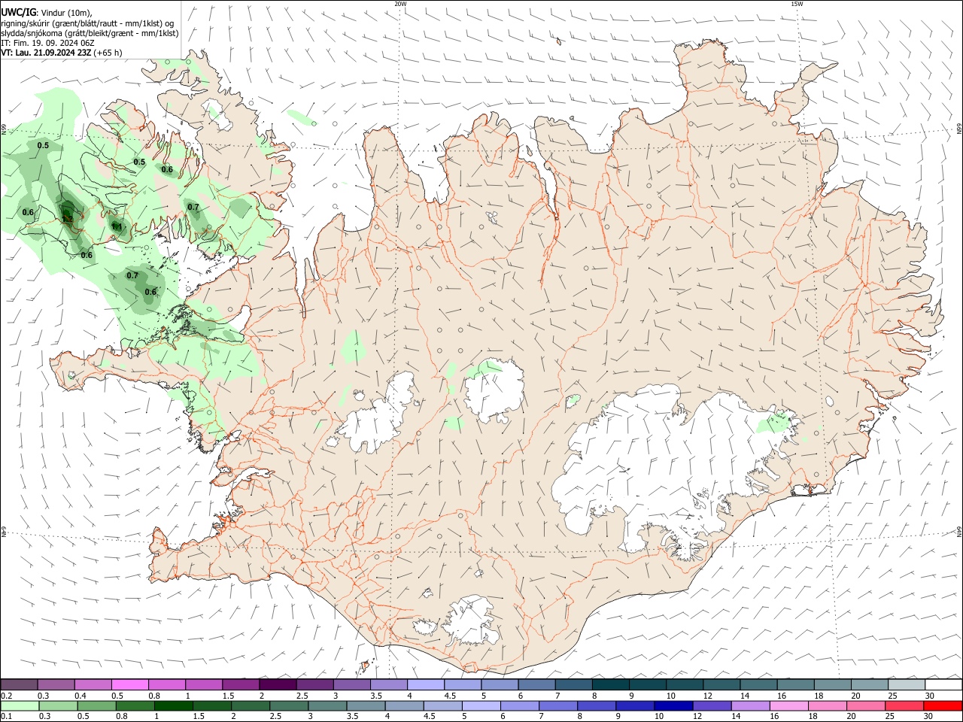Click the '12' label in the upper legend row
Viewport: 963px width, 722px height.
[x=709, y=696]
